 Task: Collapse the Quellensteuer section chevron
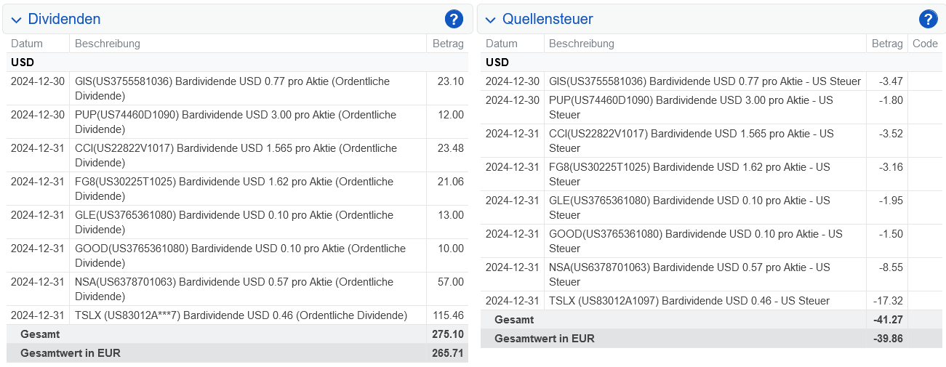click(x=491, y=20)
